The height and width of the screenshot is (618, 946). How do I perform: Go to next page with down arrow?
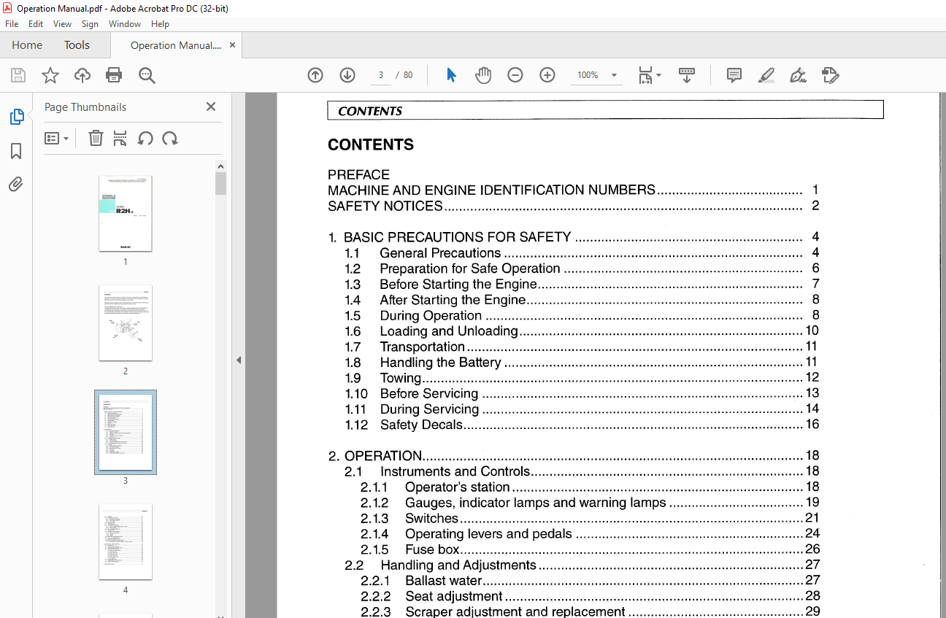click(347, 75)
